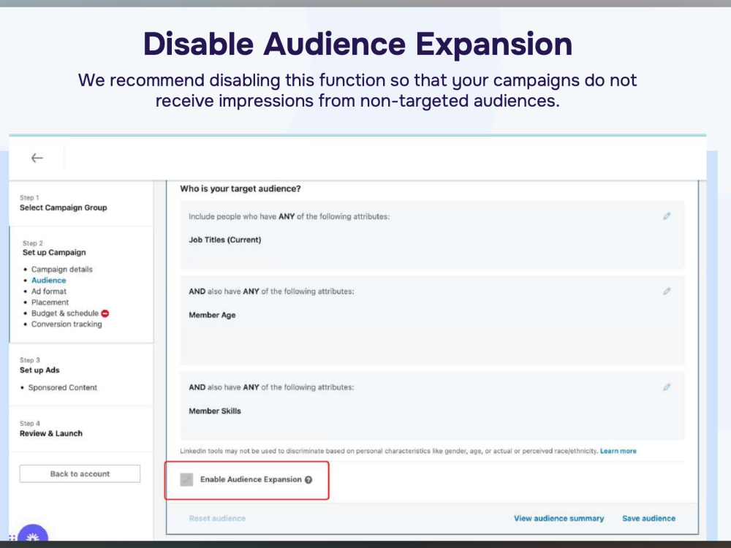
Task: Click the red error icon beside Budget & schedule
Action: 105,313
